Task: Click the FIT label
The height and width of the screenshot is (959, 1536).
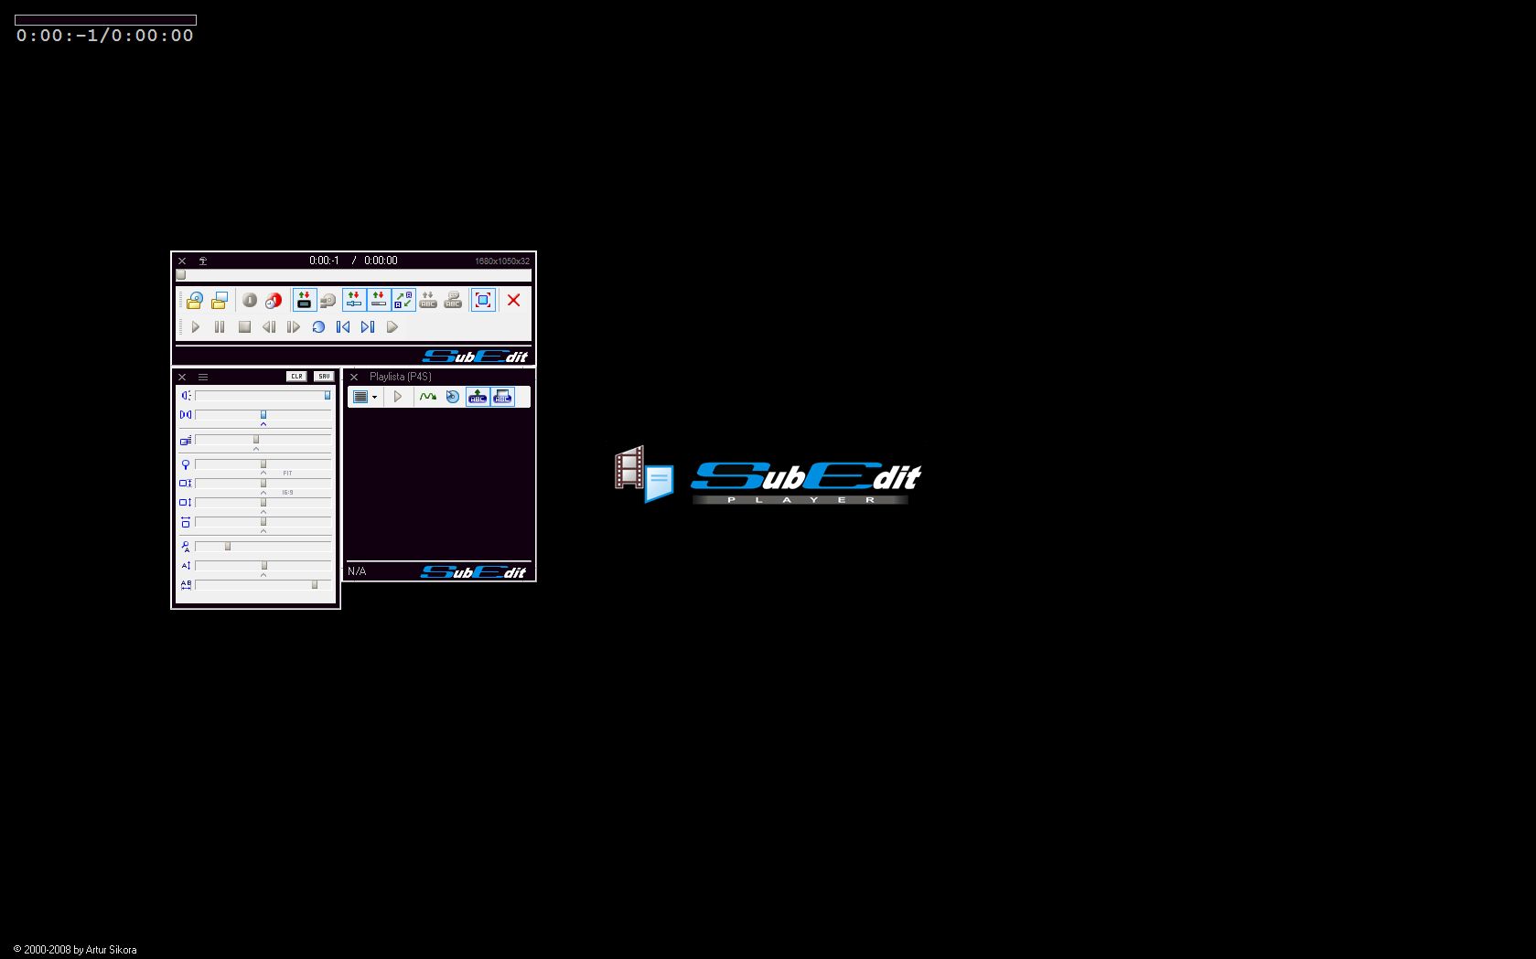Action: pyautogui.click(x=287, y=474)
